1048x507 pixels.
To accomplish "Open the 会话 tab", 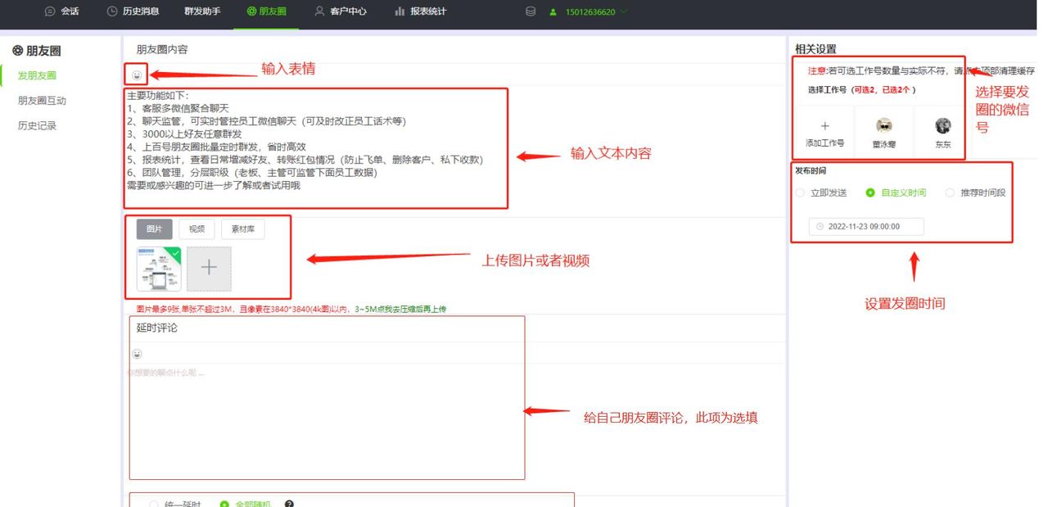I will coord(61,11).
